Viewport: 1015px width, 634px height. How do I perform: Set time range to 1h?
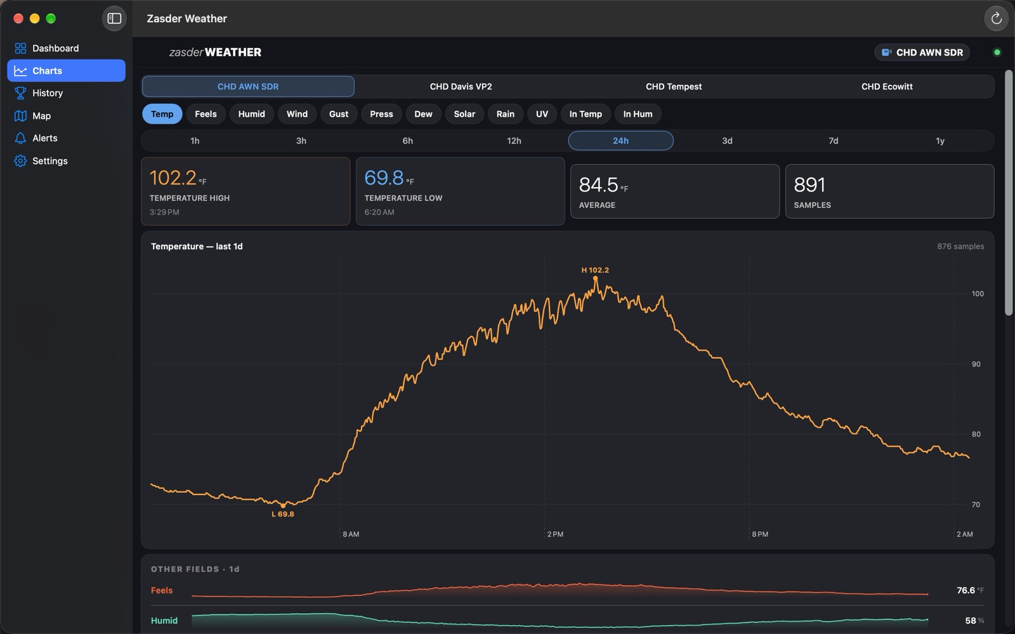[x=195, y=141]
